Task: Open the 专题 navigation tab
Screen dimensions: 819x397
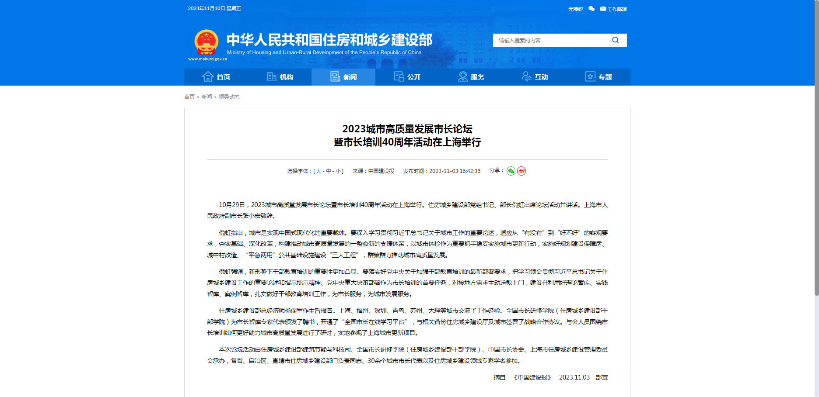Action: [x=598, y=77]
